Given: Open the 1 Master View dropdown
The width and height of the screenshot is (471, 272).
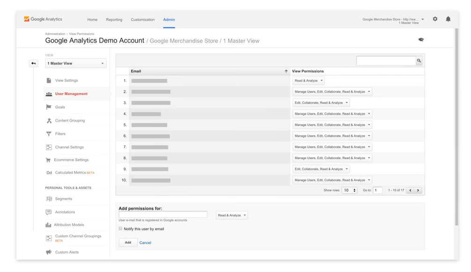Looking at the screenshot, I should click(76, 63).
